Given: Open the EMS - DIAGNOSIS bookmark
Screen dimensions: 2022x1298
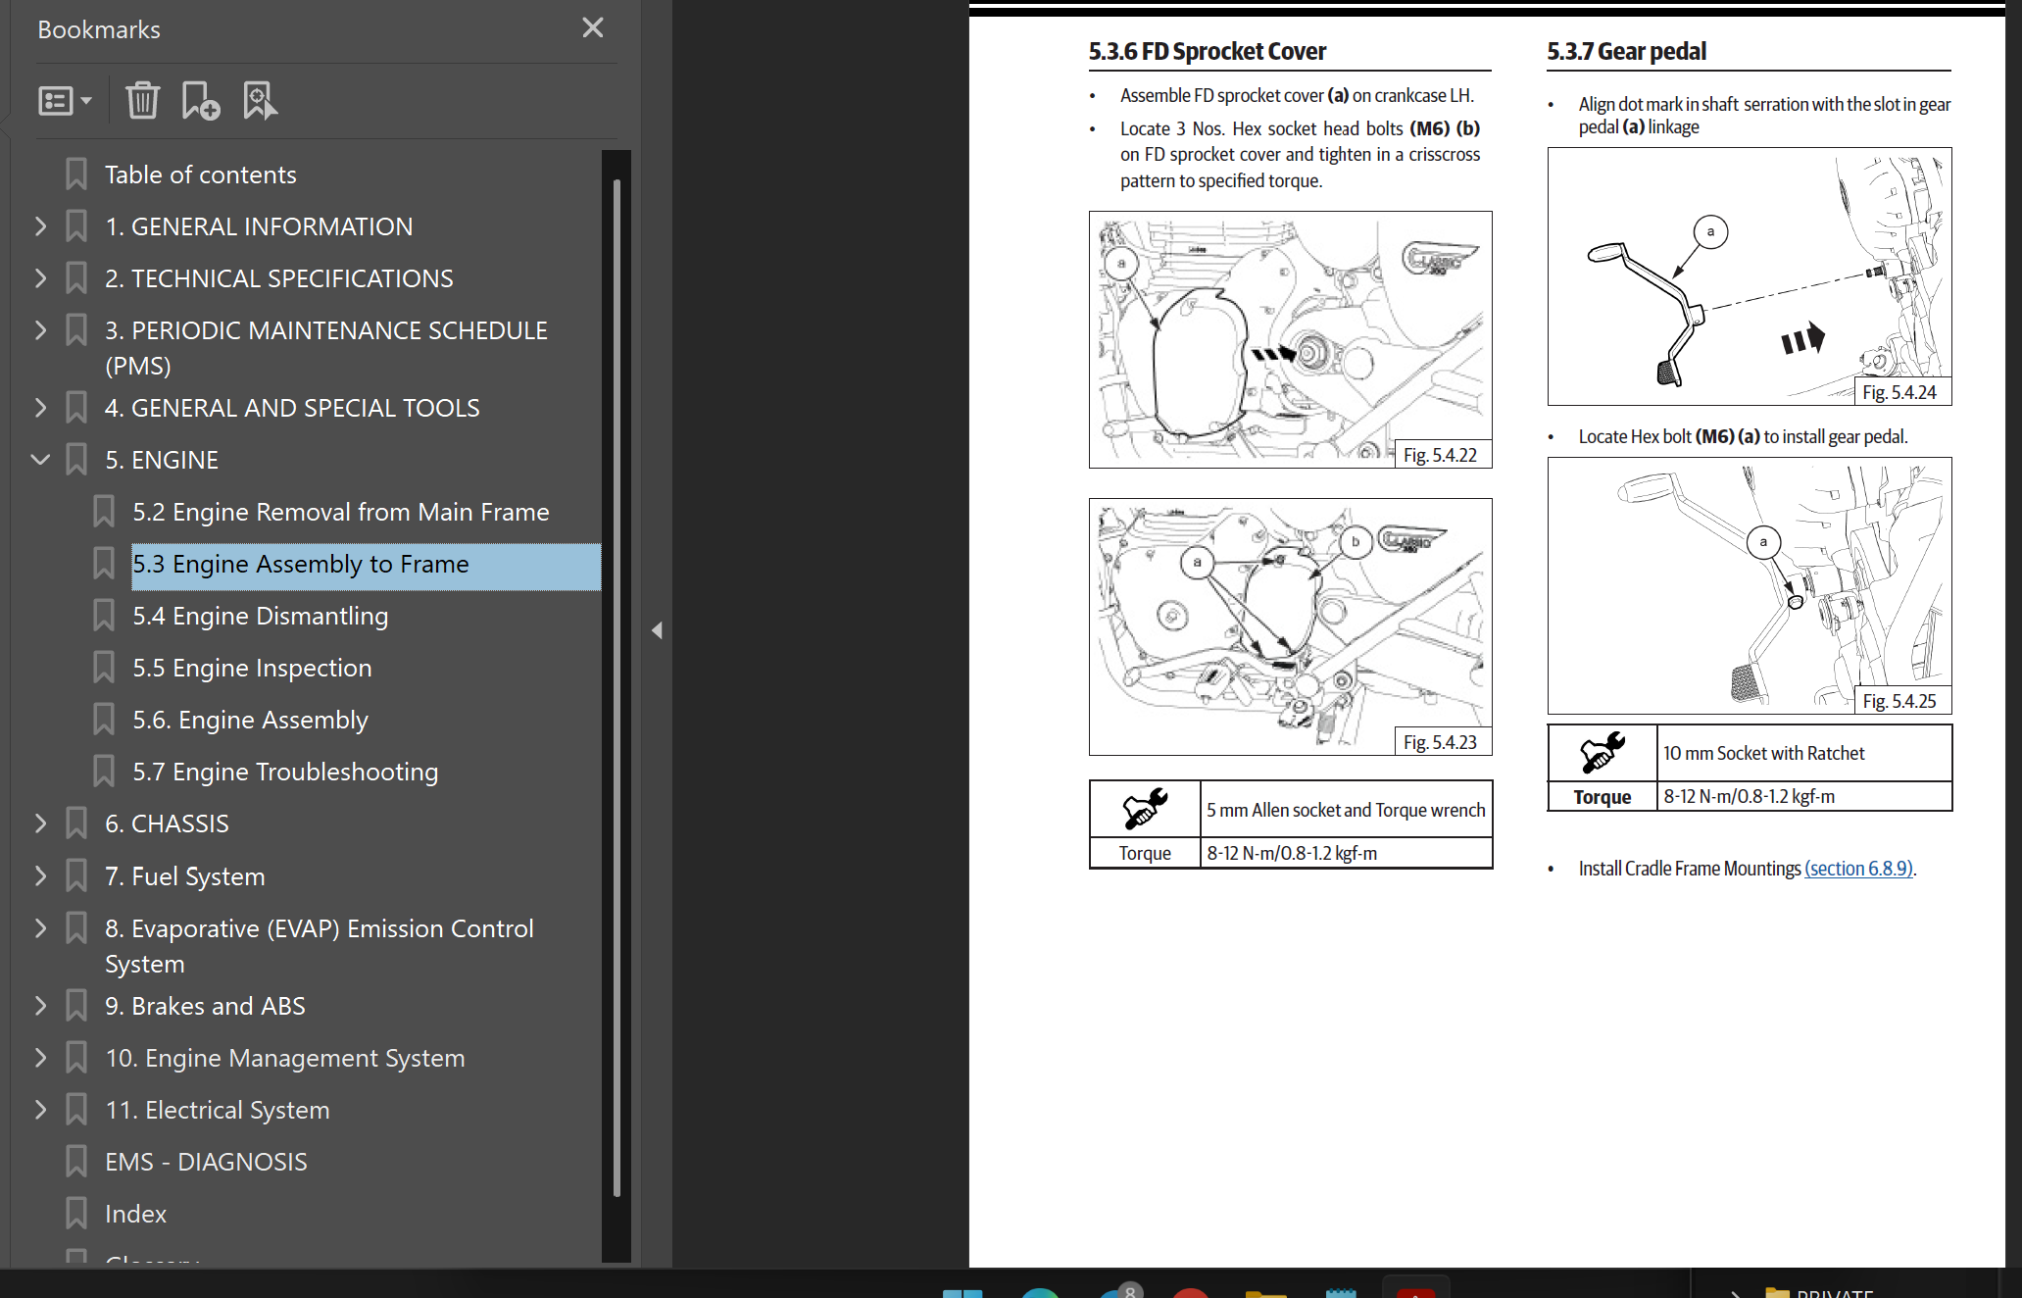Looking at the screenshot, I should pos(206,1162).
